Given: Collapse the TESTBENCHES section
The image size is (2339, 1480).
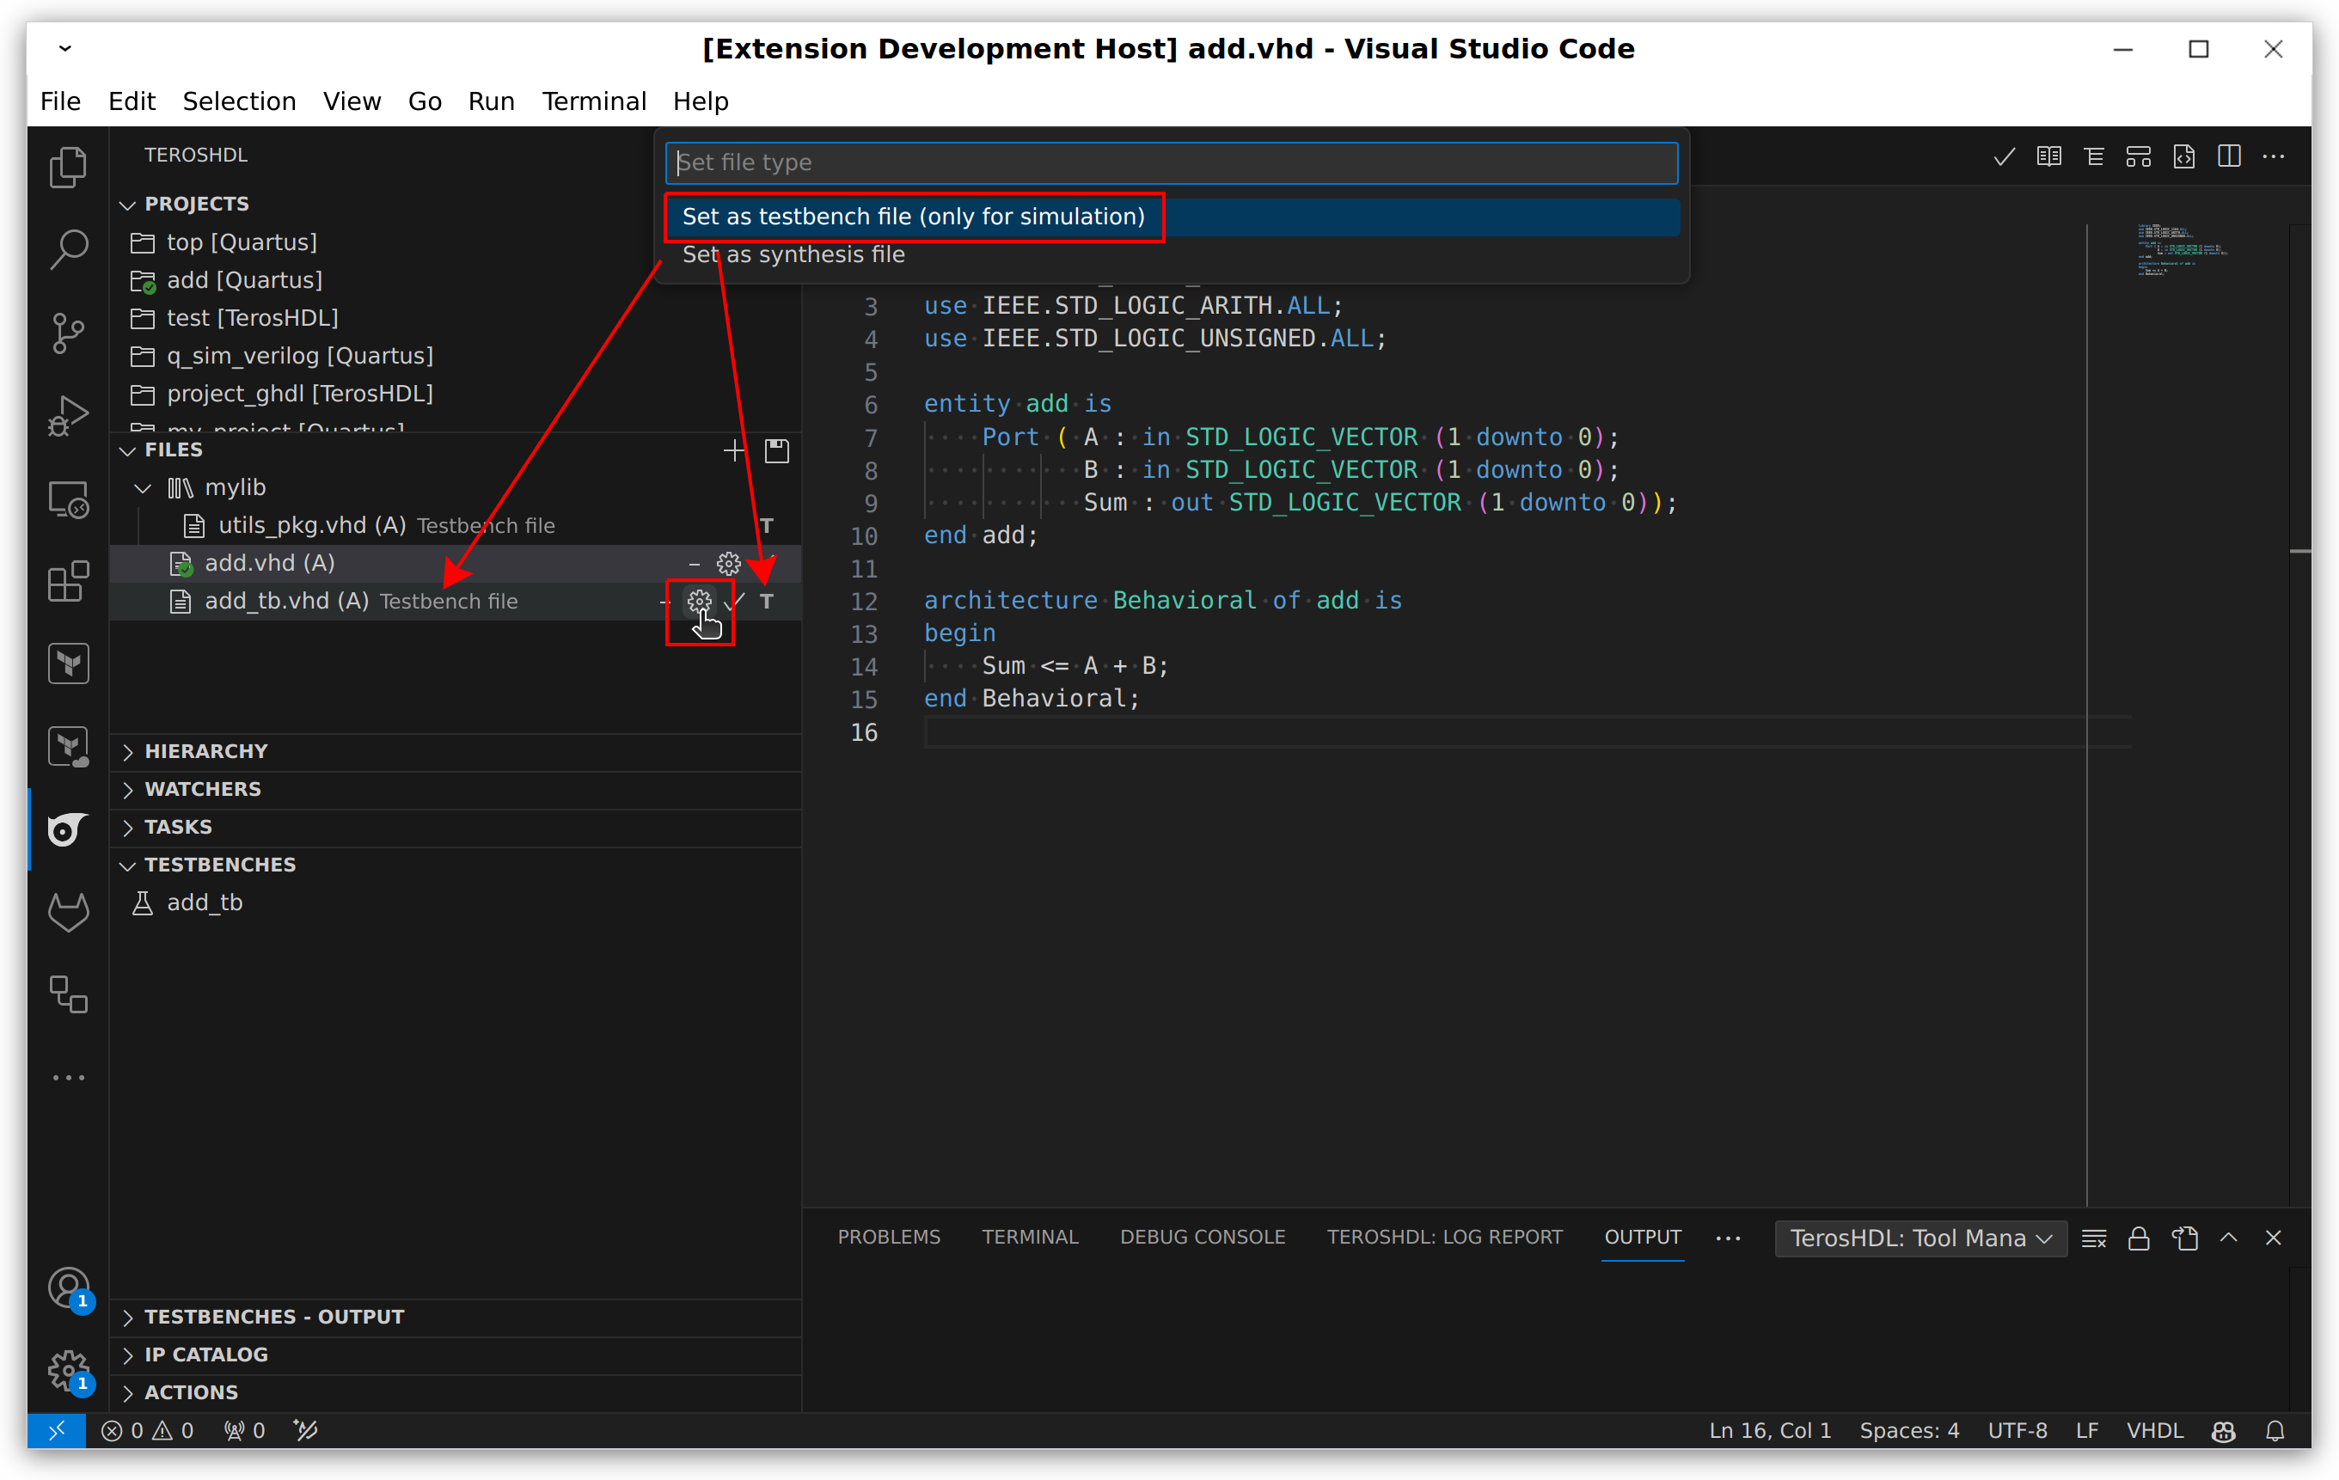Looking at the screenshot, I should [127, 865].
